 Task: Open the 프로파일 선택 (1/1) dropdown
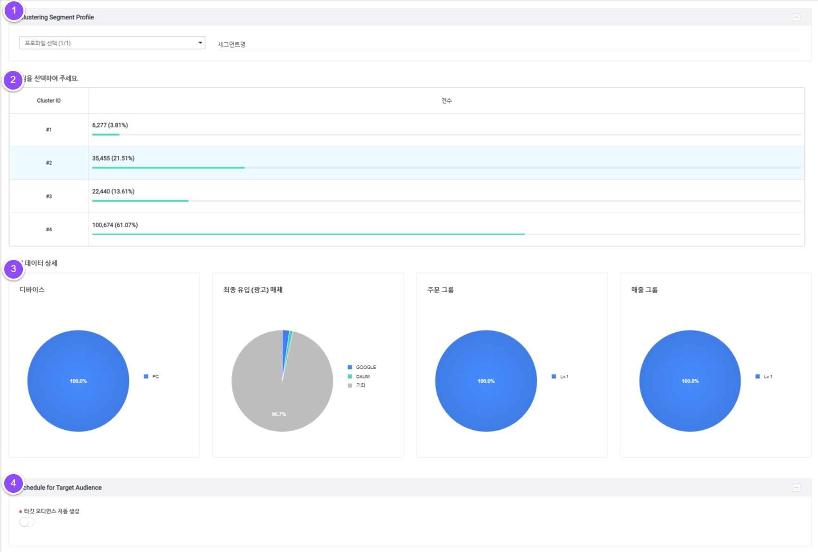click(x=112, y=43)
